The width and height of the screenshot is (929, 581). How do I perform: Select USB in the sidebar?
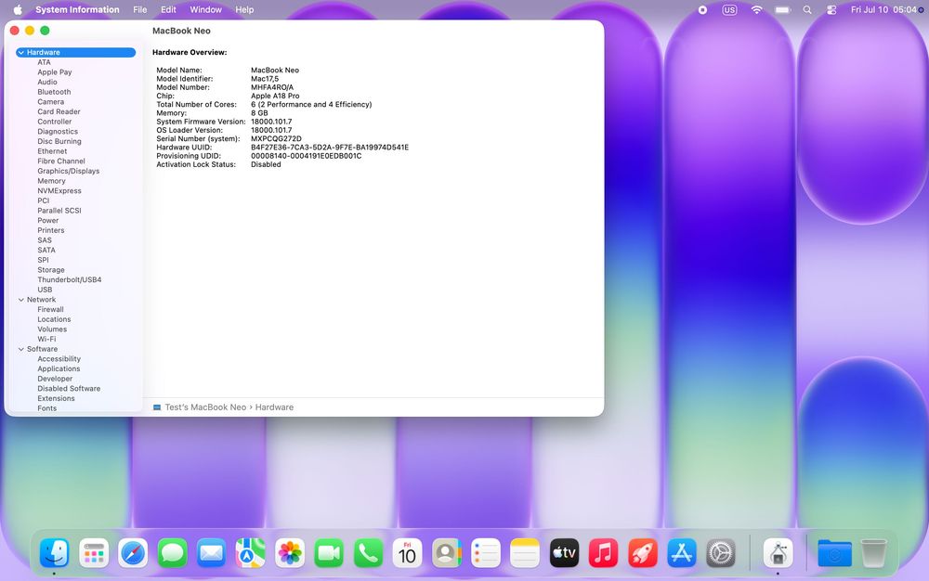coord(45,290)
